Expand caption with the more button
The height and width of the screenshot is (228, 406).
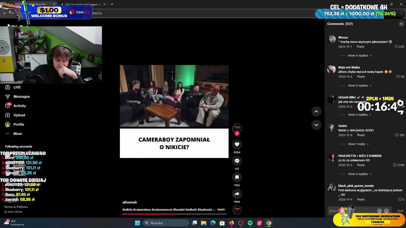point(221,210)
